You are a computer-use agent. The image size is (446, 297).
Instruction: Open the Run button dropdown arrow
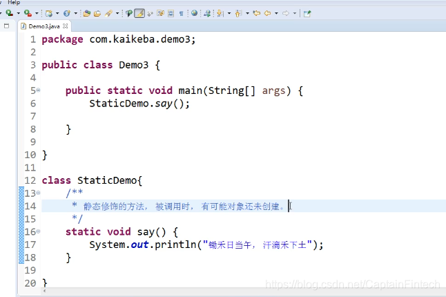click(x=18, y=13)
